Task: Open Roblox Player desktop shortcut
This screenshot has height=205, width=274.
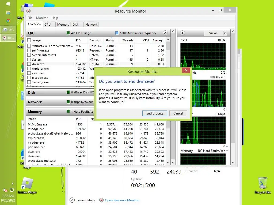Action: pyautogui.click(x=27, y=186)
